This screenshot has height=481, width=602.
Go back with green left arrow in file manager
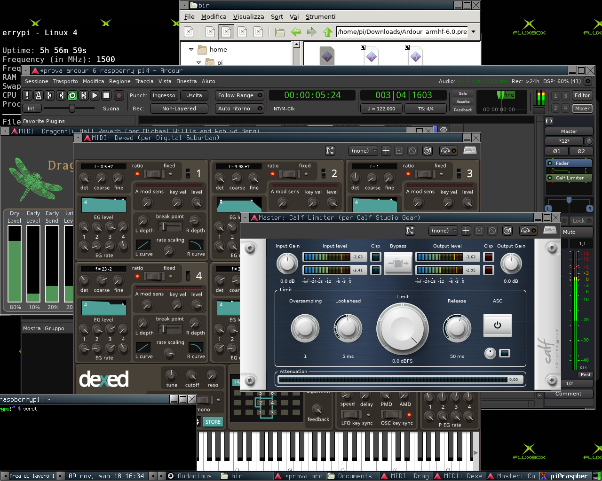click(x=296, y=32)
